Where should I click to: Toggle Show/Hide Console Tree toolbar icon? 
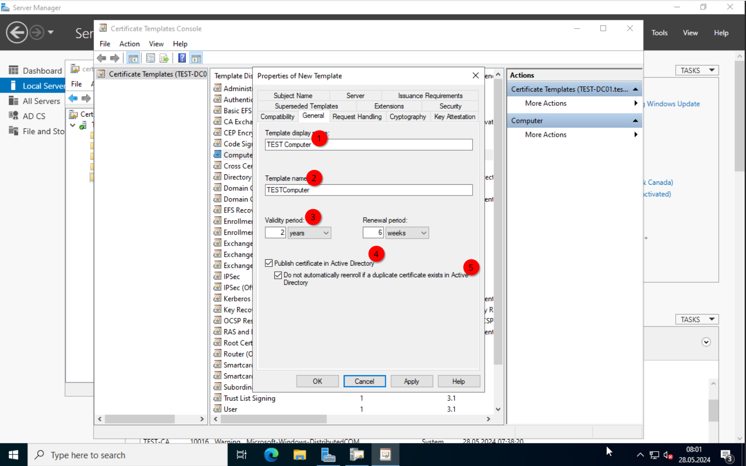click(133, 58)
